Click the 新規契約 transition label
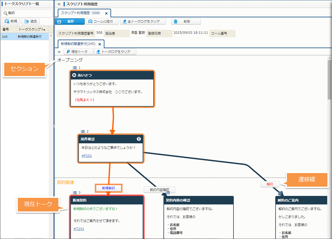The width and height of the screenshot is (332, 239). [x=109, y=188]
